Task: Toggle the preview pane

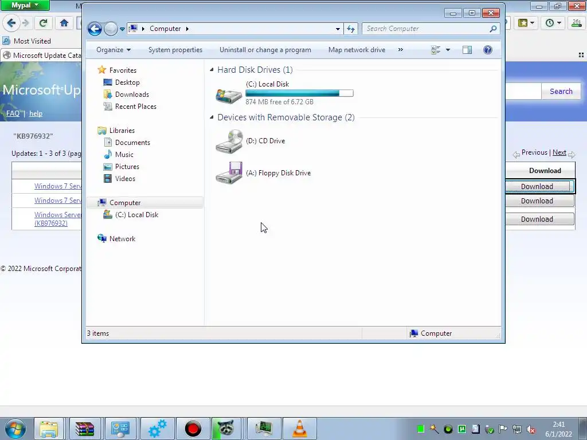Action: pyautogui.click(x=467, y=50)
